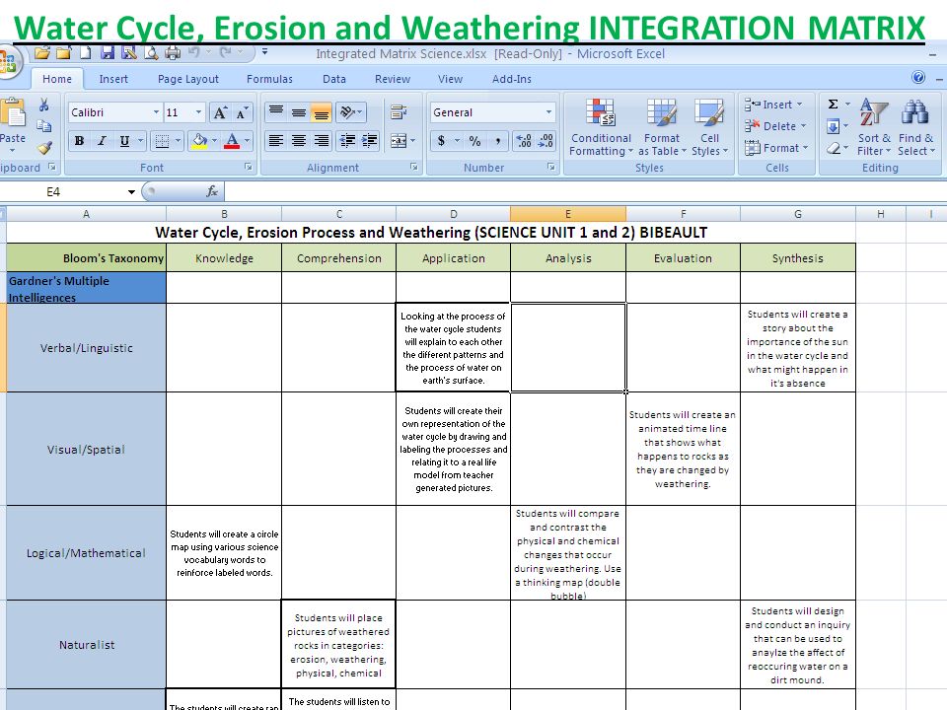The width and height of the screenshot is (947, 710).
Task: Click Increase Decimal icon
Action: (524, 141)
